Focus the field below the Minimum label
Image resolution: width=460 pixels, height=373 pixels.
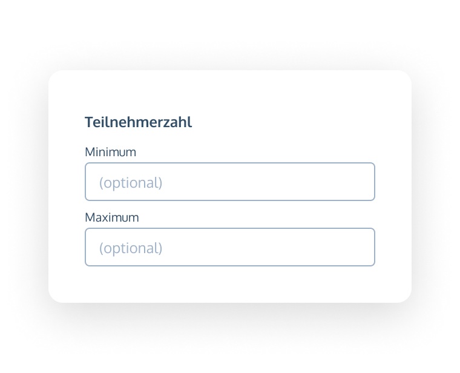click(230, 182)
